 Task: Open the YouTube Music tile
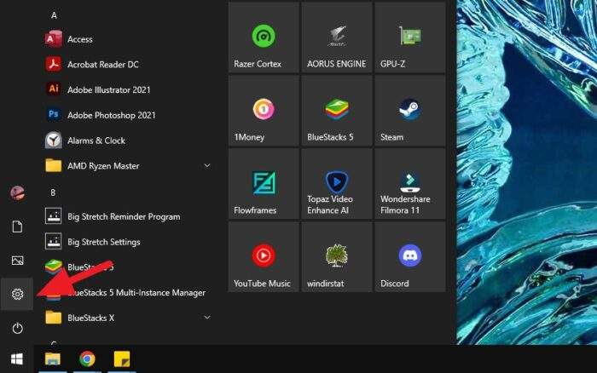264,256
